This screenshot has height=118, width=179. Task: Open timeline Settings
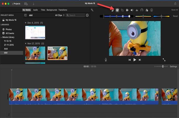pyautogui.click(x=173, y=66)
